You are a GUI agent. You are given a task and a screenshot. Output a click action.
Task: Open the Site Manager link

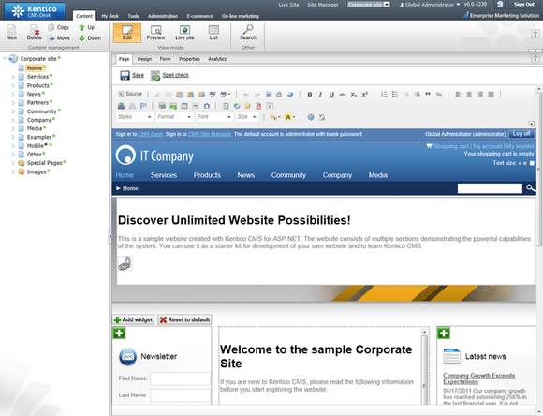(323, 5)
